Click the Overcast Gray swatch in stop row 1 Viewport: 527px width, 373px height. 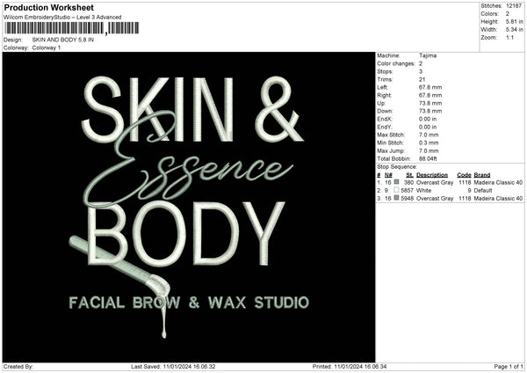[x=397, y=182]
